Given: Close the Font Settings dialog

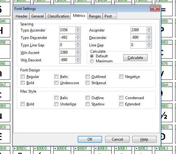Looking at the screenshot, I should point(155,9).
